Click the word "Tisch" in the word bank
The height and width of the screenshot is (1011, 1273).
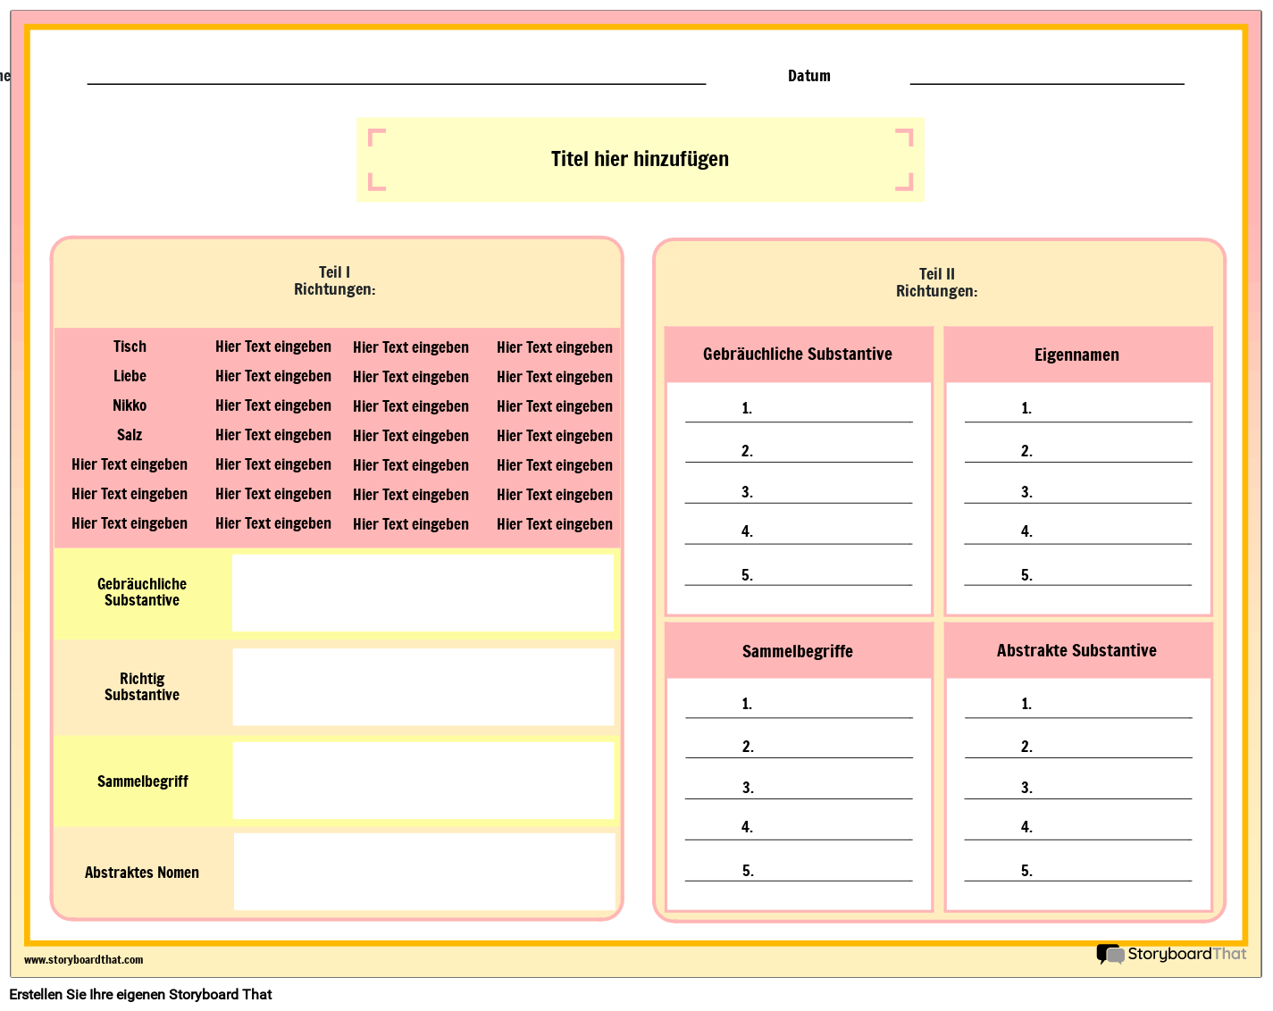tap(130, 347)
